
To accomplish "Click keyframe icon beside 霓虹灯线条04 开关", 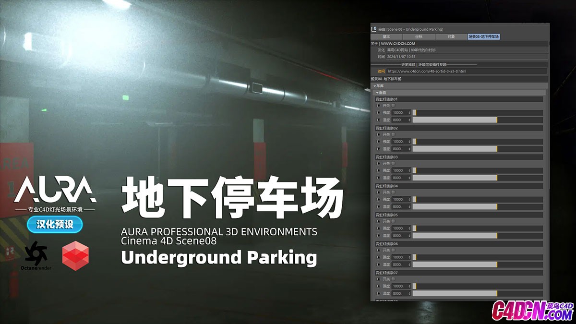I will 378,192.
